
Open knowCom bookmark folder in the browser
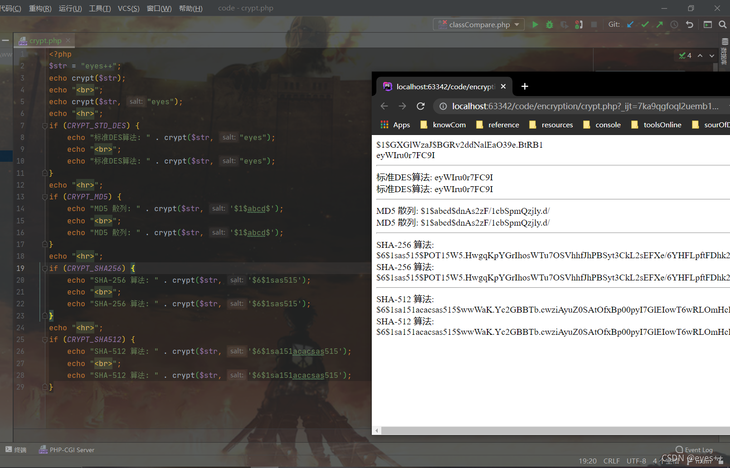tap(443, 125)
